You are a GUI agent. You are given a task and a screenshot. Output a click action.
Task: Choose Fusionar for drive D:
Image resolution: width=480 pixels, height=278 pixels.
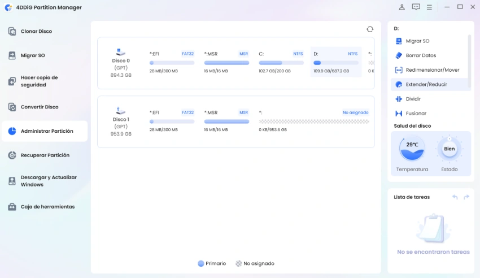point(430,113)
